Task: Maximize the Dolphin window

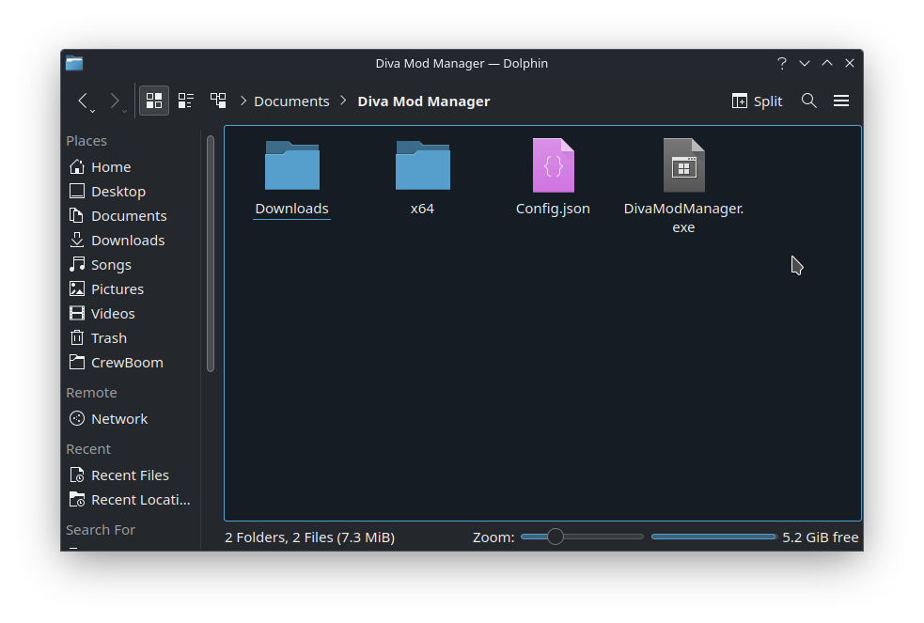Action: [x=827, y=63]
